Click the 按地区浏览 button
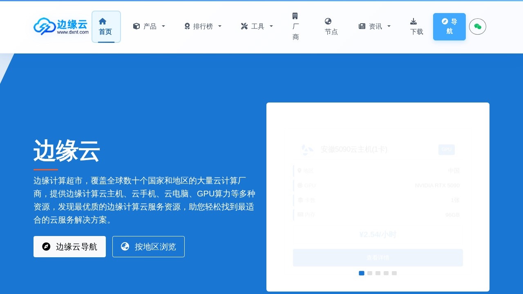 [148, 247]
